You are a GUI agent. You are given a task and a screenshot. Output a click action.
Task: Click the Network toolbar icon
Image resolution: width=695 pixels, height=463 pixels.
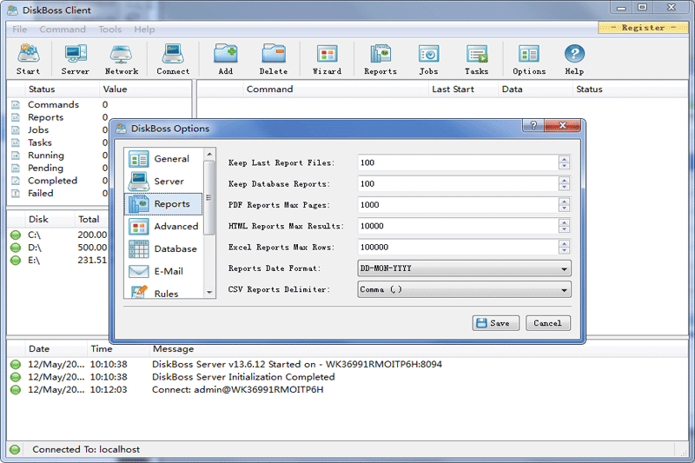point(122,59)
